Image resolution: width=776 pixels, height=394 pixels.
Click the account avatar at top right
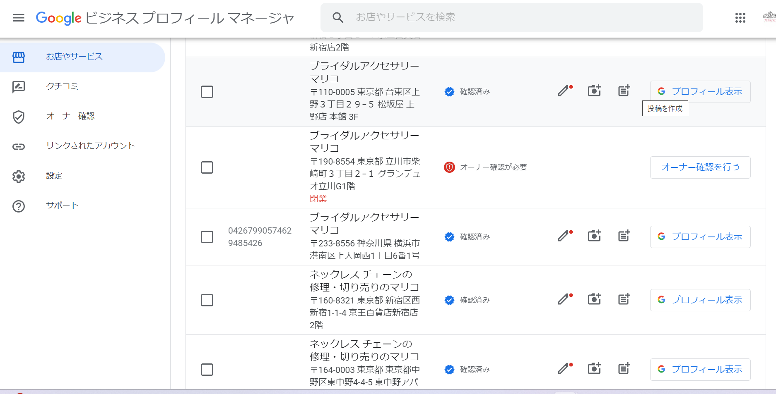(769, 17)
